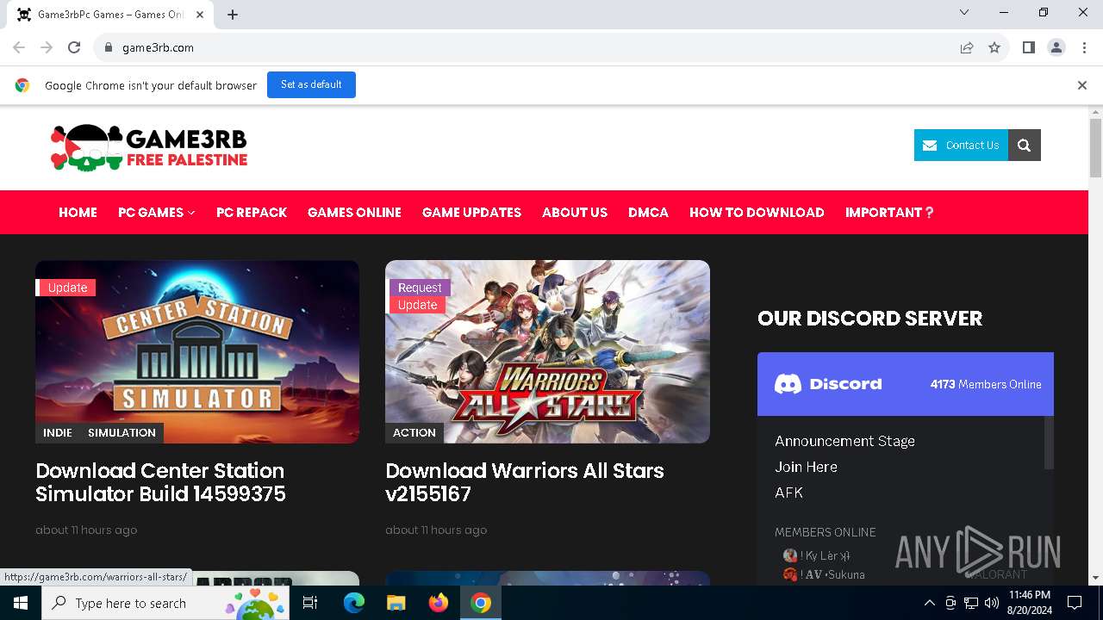Open PC REPACK menu item
1103x620 pixels.
pyautogui.click(x=252, y=212)
